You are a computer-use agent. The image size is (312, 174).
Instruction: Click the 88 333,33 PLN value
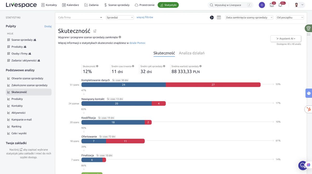(x=186, y=72)
